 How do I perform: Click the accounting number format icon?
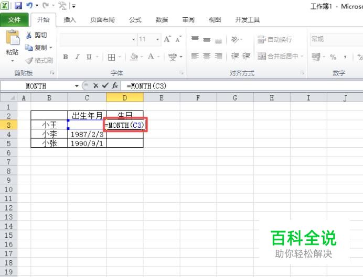[316, 57]
